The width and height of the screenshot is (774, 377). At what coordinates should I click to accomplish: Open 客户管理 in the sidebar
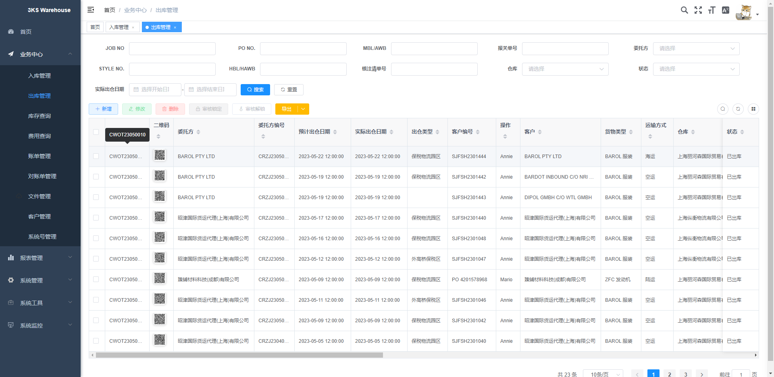pos(40,216)
